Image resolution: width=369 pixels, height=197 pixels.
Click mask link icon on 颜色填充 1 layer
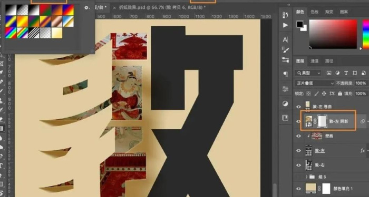[319, 188]
